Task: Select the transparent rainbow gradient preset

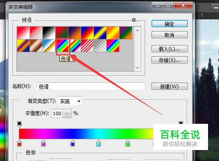Action: [75, 45]
